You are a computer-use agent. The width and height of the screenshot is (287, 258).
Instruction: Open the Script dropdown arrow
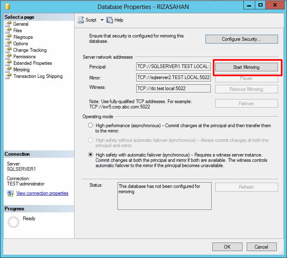coord(102,20)
